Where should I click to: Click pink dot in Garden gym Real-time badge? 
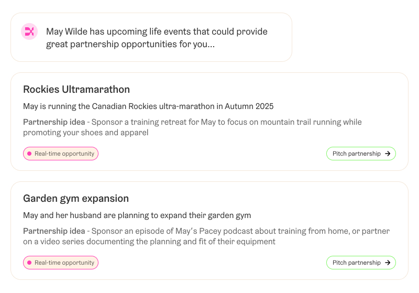29,263
